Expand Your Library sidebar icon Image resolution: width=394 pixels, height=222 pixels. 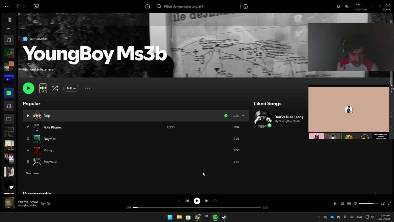pos(9,19)
